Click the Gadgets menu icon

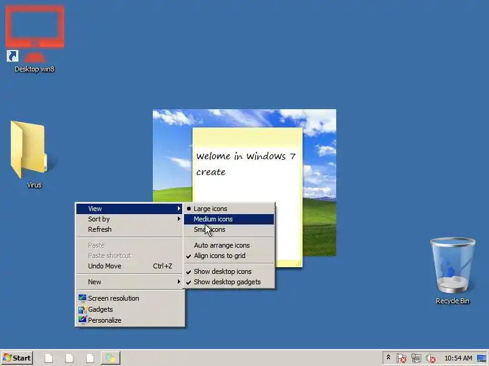point(83,309)
